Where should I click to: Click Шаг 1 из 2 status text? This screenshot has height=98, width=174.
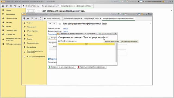coord(67,41)
